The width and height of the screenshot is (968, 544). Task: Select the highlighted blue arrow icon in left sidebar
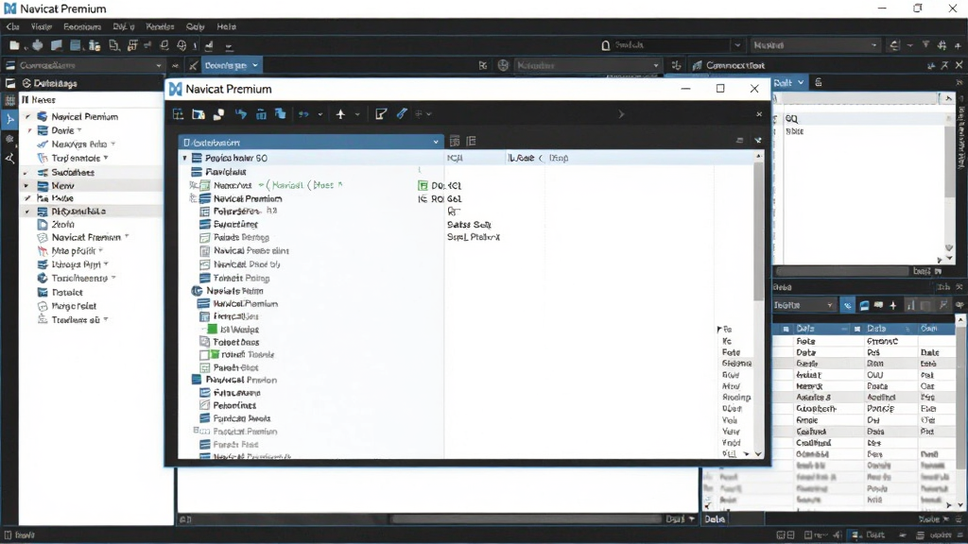click(x=9, y=120)
